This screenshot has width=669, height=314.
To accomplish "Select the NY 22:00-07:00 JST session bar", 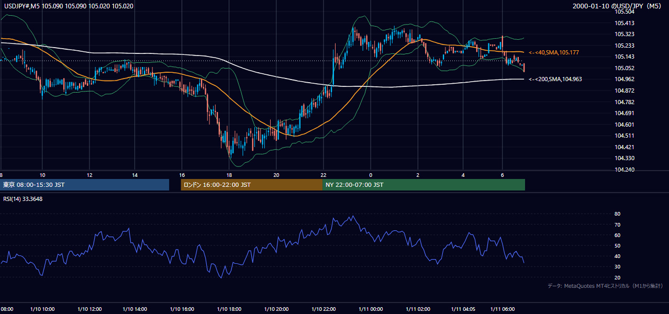I will [x=423, y=185].
